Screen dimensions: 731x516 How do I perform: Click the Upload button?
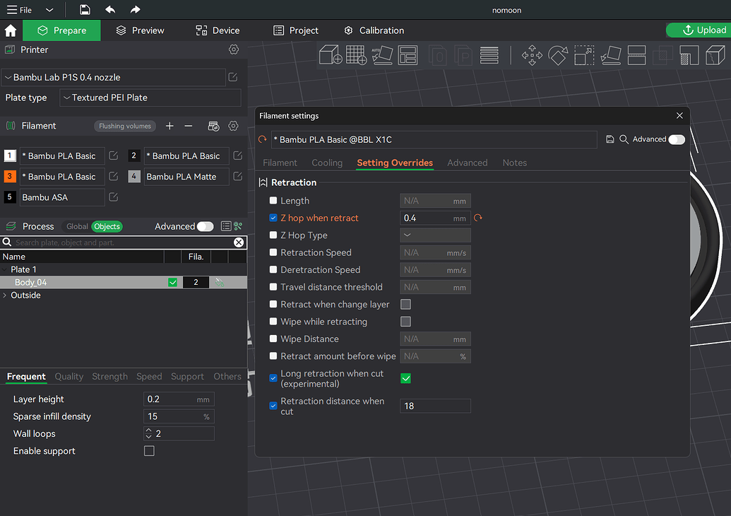coord(699,30)
